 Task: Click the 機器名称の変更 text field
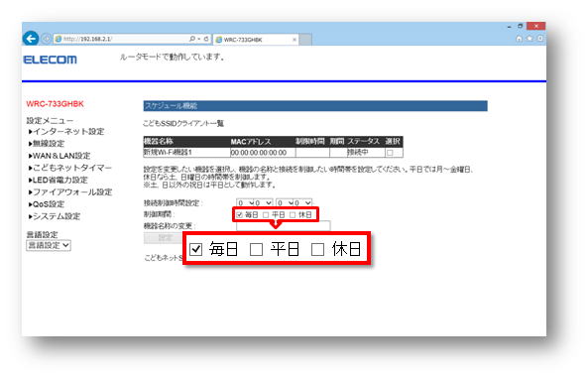click(x=284, y=225)
